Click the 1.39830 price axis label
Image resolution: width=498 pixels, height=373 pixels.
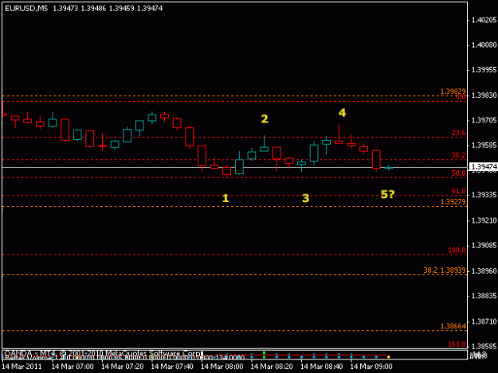[x=484, y=95]
